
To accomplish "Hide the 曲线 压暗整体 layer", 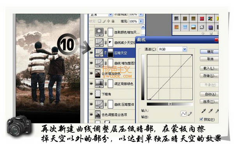I will 91,104.
